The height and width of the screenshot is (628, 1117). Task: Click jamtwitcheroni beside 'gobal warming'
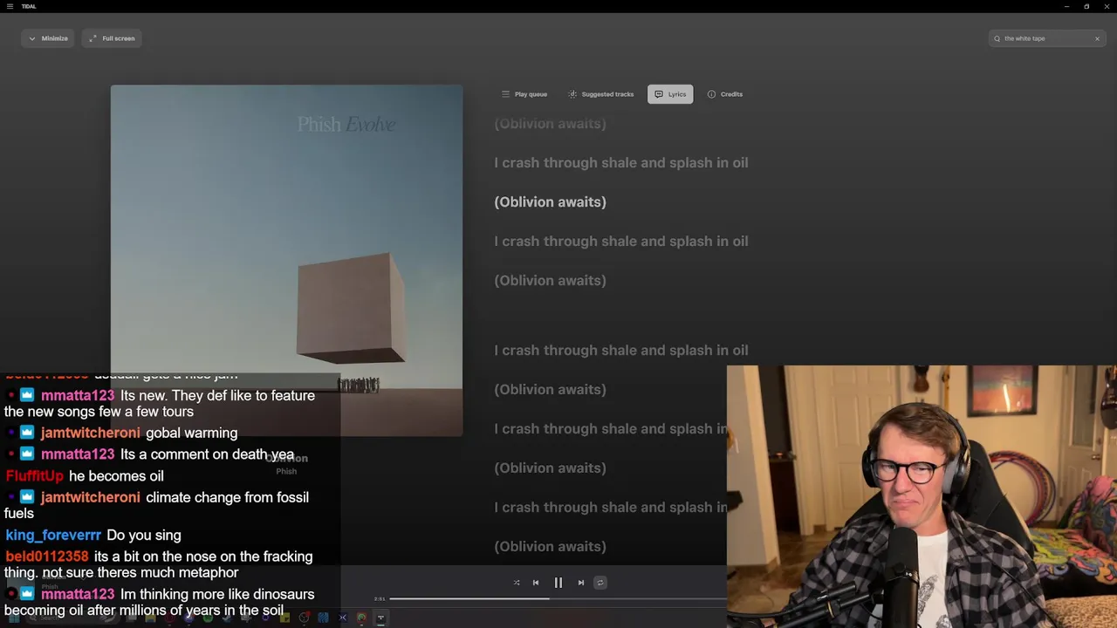coord(90,433)
